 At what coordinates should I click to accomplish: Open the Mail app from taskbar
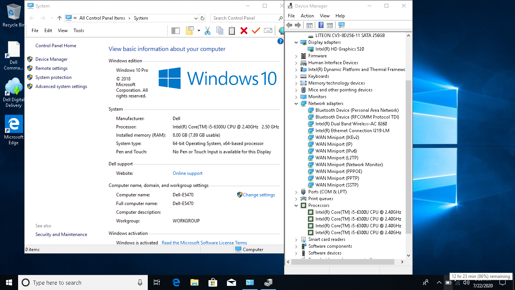pos(231,282)
